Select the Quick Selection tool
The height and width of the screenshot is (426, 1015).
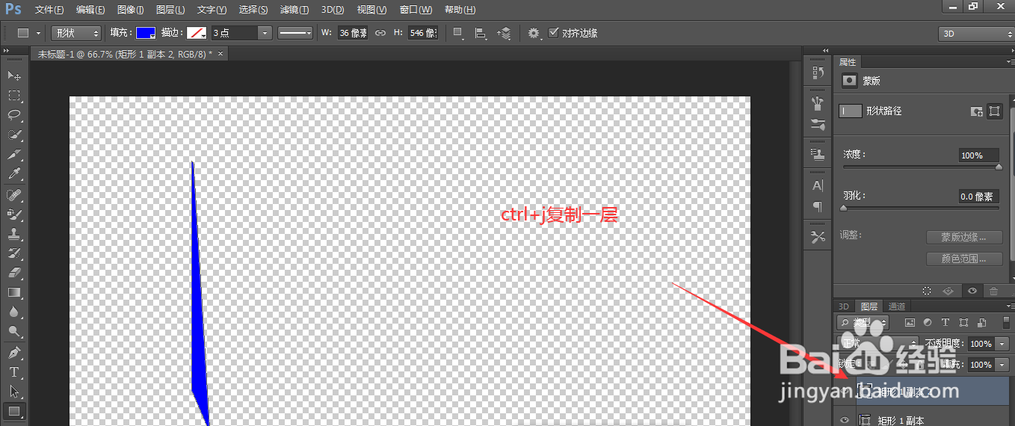(x=14, y=135)
